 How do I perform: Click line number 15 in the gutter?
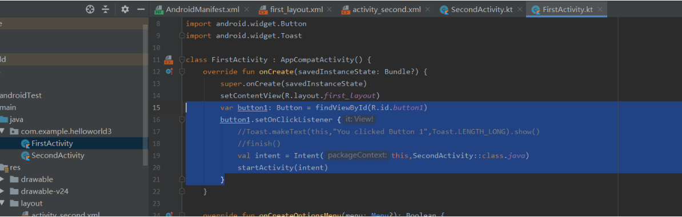(157, 107)
